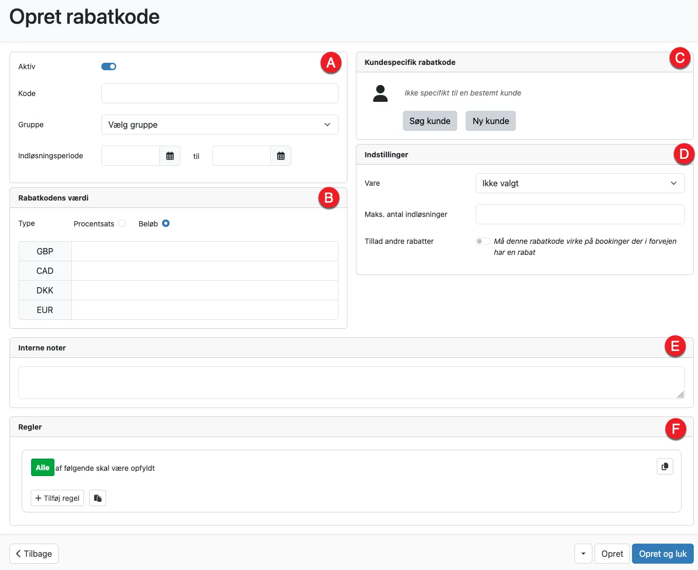Copy the rule group in Regler

[x=665, y=466]
